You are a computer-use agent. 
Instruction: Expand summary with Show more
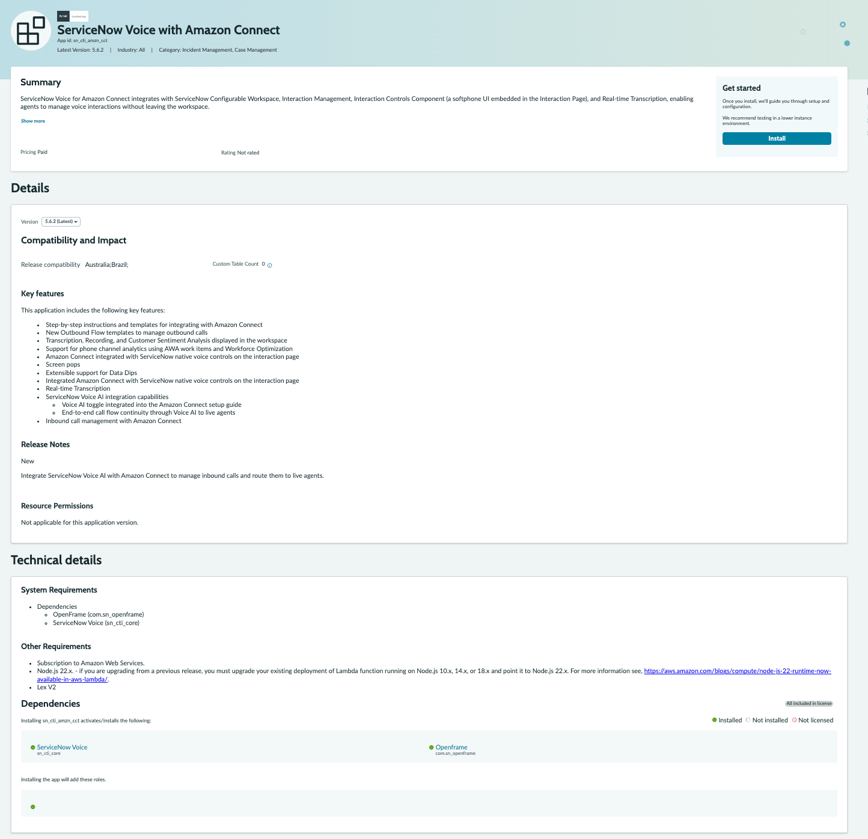[33, 121]
